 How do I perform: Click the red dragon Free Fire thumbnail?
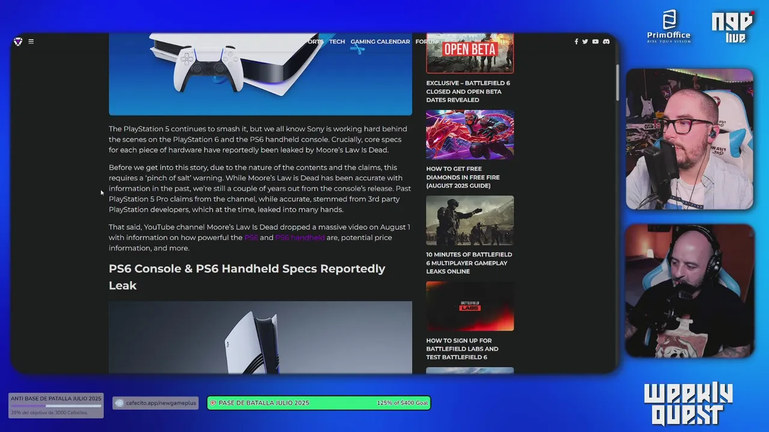coord(470,134)
